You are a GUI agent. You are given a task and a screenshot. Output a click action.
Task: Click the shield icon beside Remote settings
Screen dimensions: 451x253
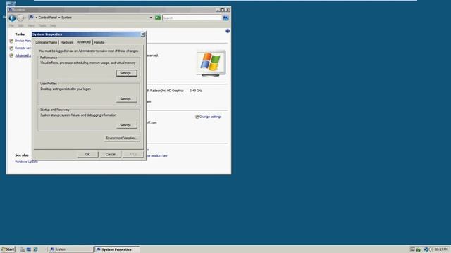[11, 48]
